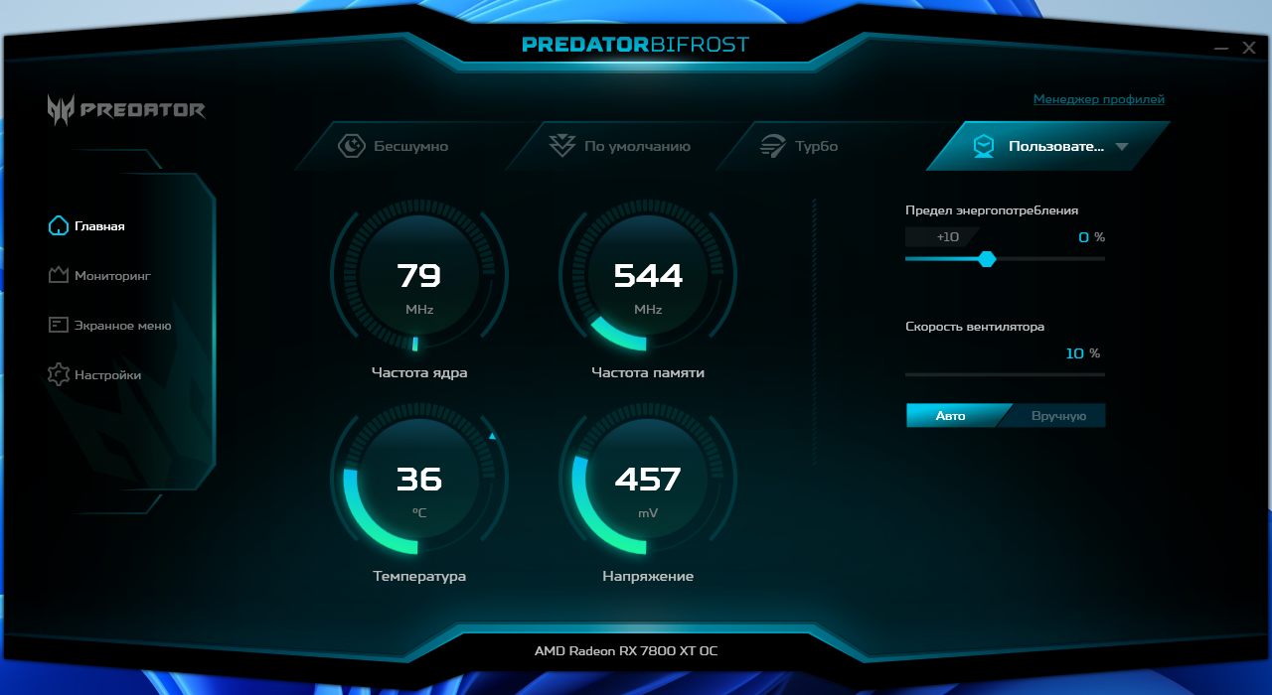Select the Пользовате... profile tab

[x=1048, y=146]
